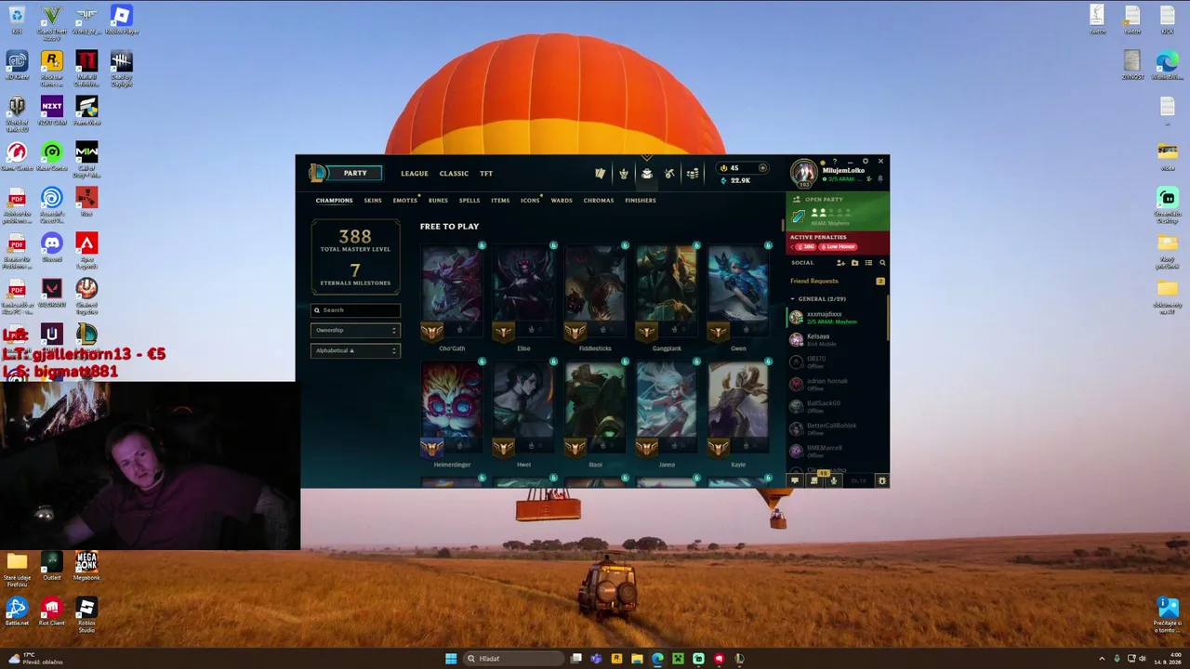Image resolution: width=1190 pixels, height=669 pixels.
Task: Open File Explorer from taskbar
Action: [637, 659]
